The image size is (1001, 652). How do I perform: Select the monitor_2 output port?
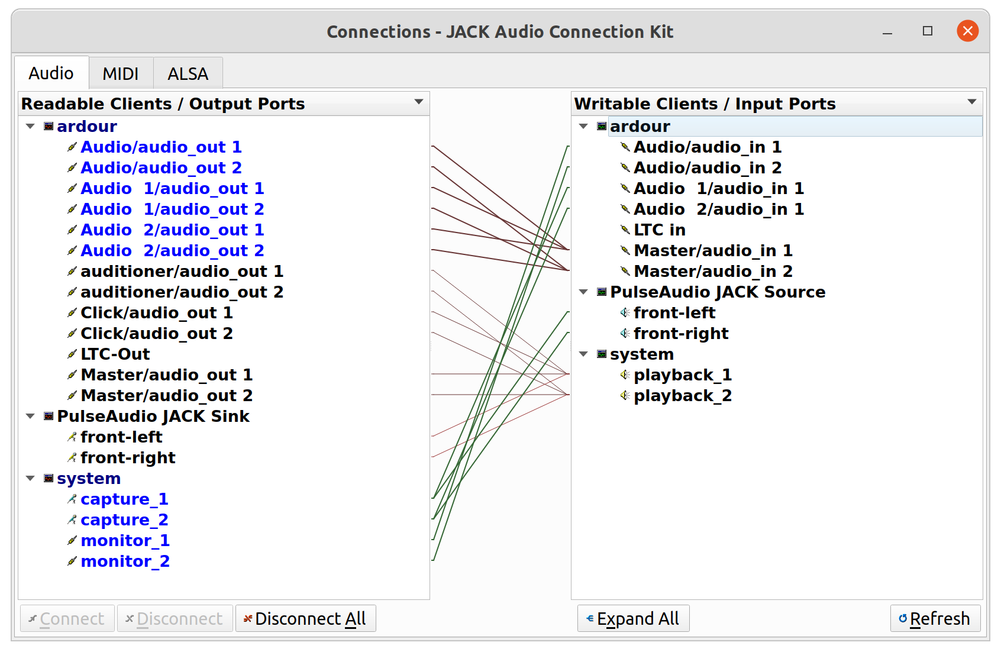(125, 561)
